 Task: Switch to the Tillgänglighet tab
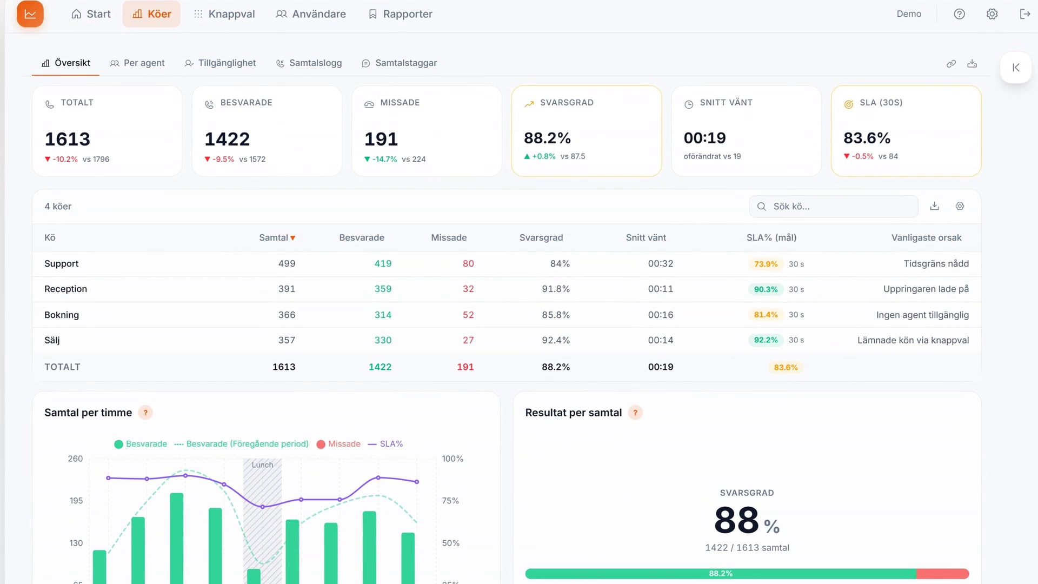click(x=220, y=63)
